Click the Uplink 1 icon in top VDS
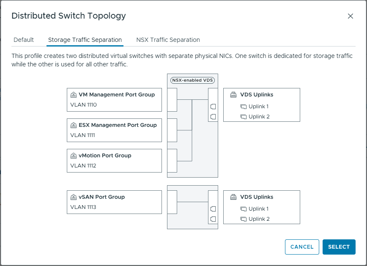This screenshot has height=266, width=367. [x=243, y=107]
